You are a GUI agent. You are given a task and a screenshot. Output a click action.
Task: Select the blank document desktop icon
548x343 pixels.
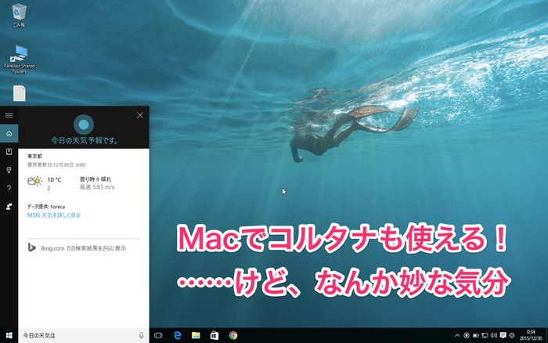tap(20, 94)
